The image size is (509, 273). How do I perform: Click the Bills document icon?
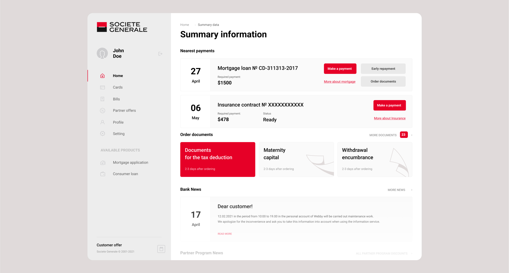click(102, 99)
